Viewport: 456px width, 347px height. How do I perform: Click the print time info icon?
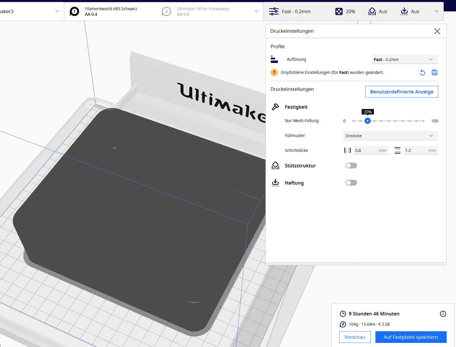pos(443,314)
